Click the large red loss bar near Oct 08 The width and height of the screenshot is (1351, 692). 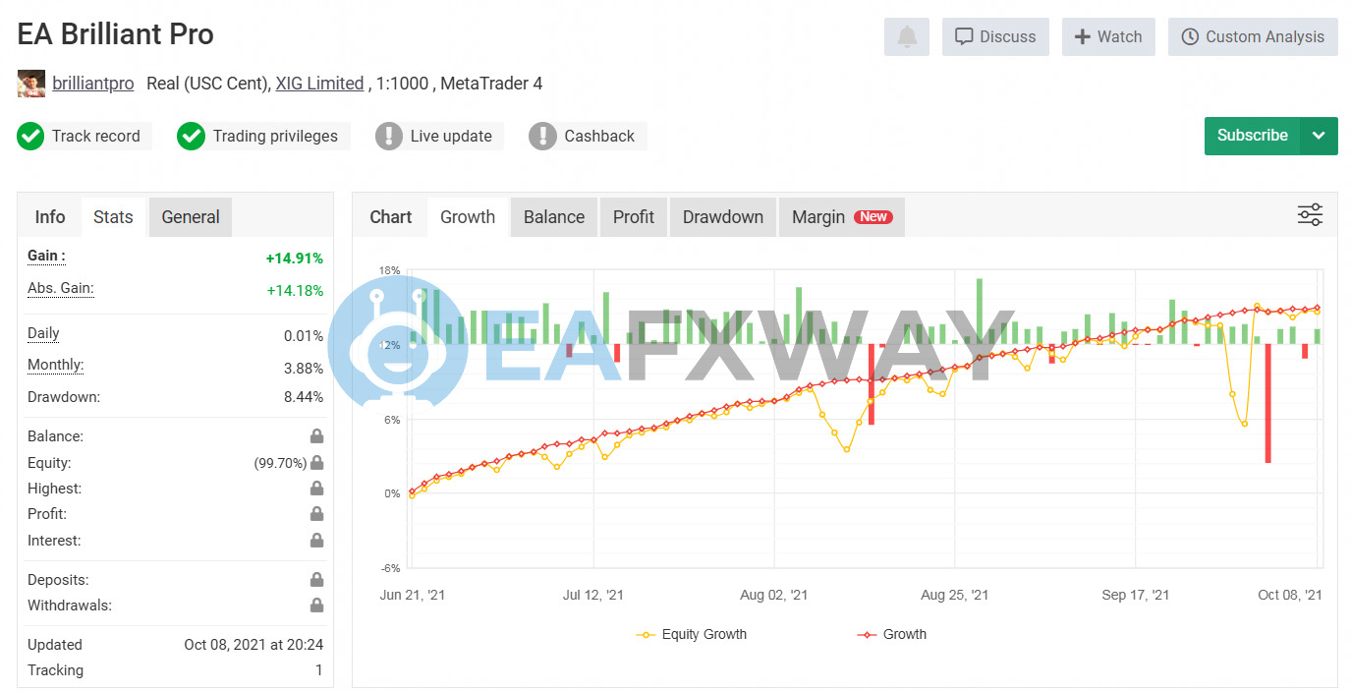[1268, 403]
